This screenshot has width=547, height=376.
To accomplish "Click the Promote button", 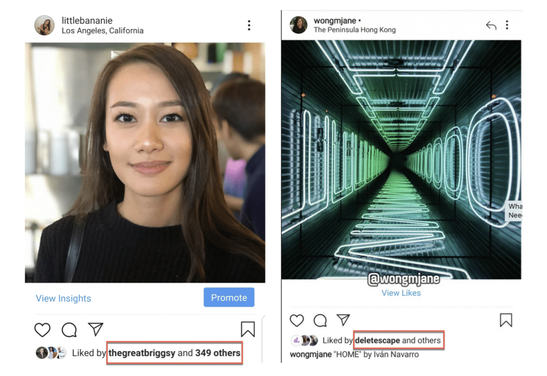I will tap(229, 297).
